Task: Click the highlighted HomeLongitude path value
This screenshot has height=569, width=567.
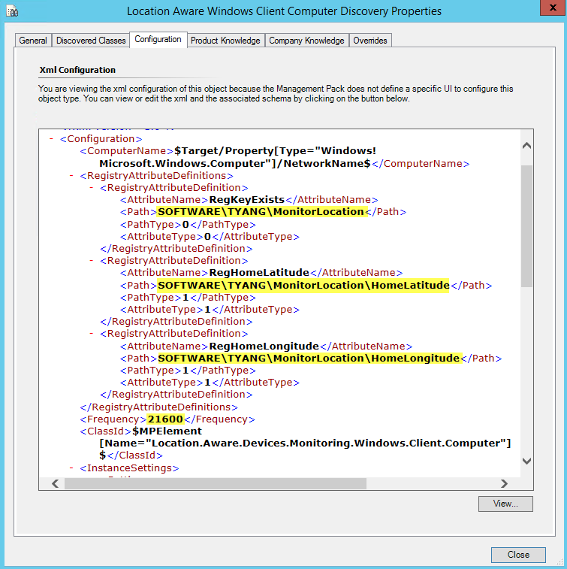Action: point(309,359)
